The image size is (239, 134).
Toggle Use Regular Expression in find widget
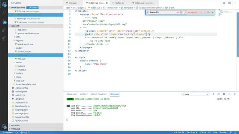pyautogui.click(x=185, y=12)
